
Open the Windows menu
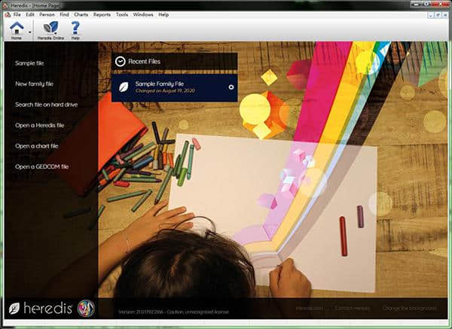pyautogui.click(x=143, y=14)
